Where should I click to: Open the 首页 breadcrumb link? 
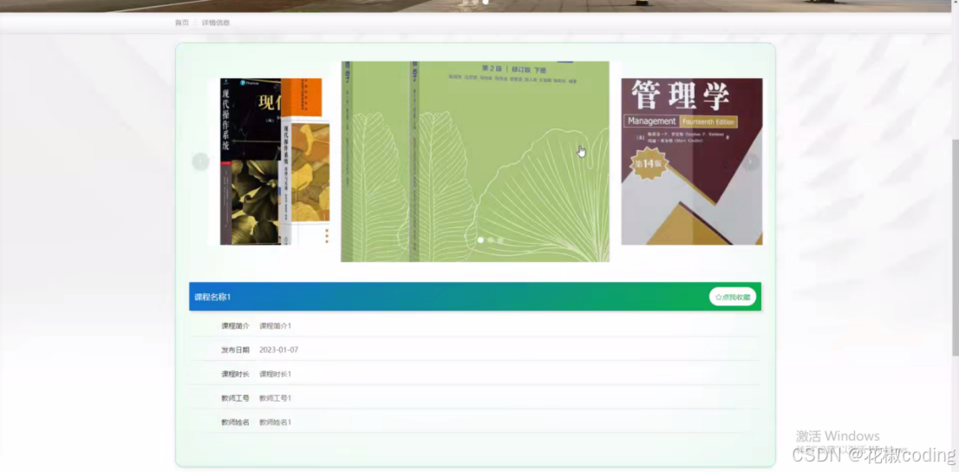[181, 23]
